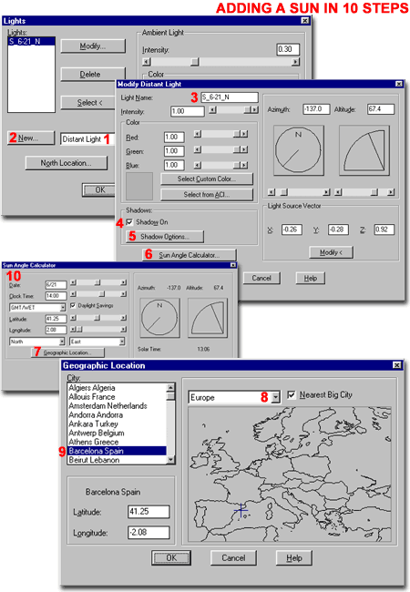
Task: Click Help in Modify Distant Light dialog
Action: click(x=311, y=279)
